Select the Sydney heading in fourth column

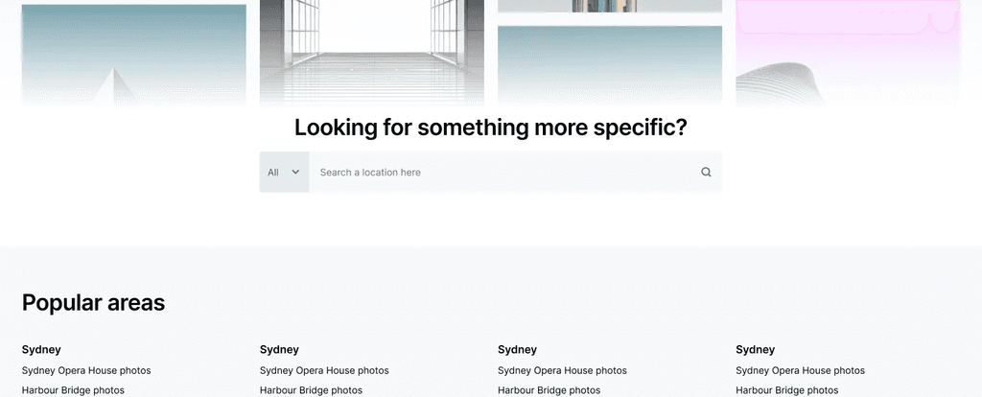[756, 349]
